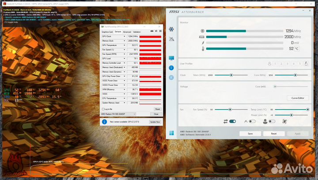Click the fan sync arrows icon
Image resolution: width=318 pixels, height=180 pixels.
[x=226, y=121]
